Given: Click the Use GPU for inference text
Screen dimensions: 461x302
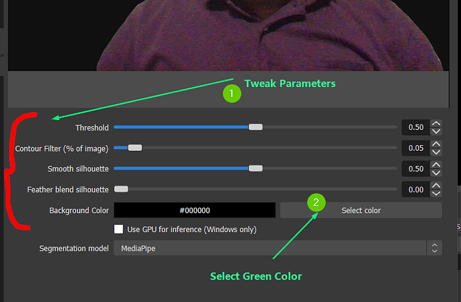Looking at the screenshot, I should (192, 229).
